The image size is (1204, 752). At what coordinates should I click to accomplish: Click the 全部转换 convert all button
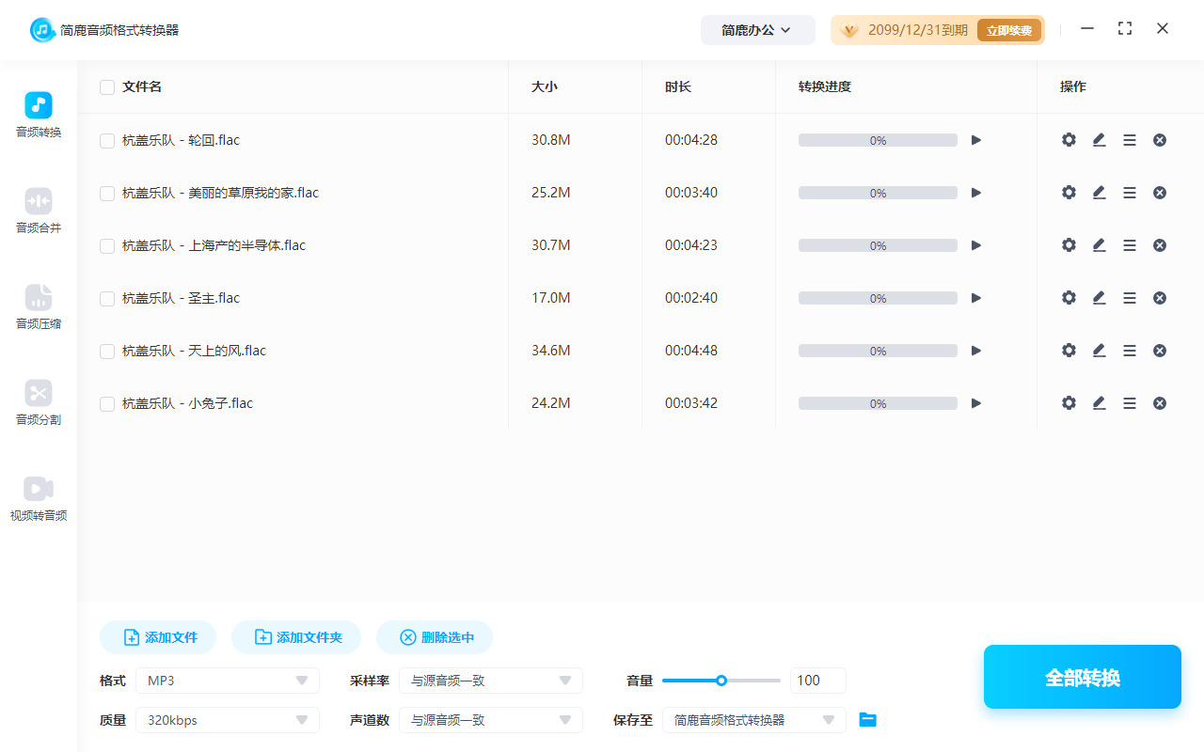coord(1082,676)
